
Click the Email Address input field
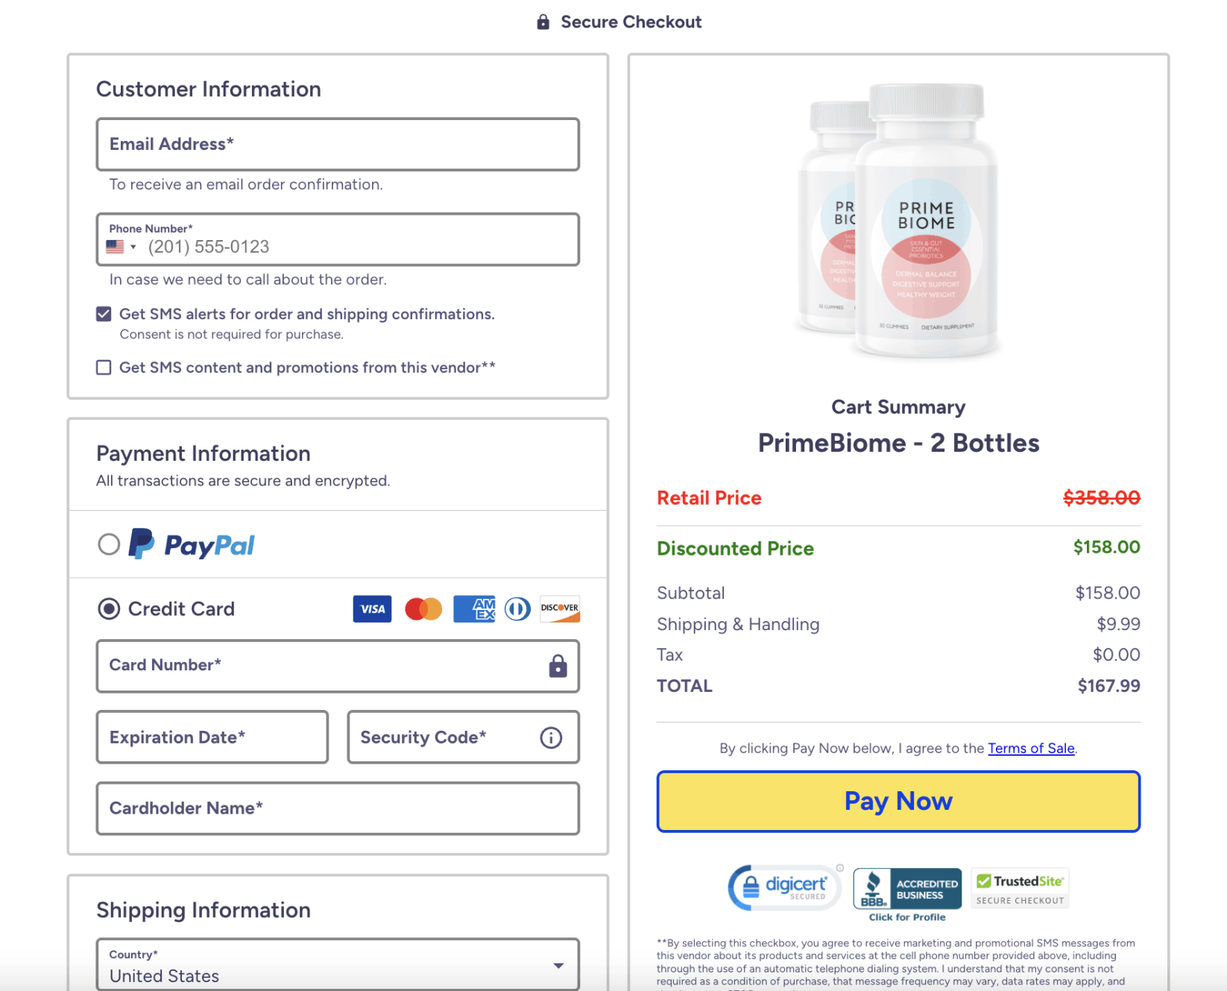337,144
